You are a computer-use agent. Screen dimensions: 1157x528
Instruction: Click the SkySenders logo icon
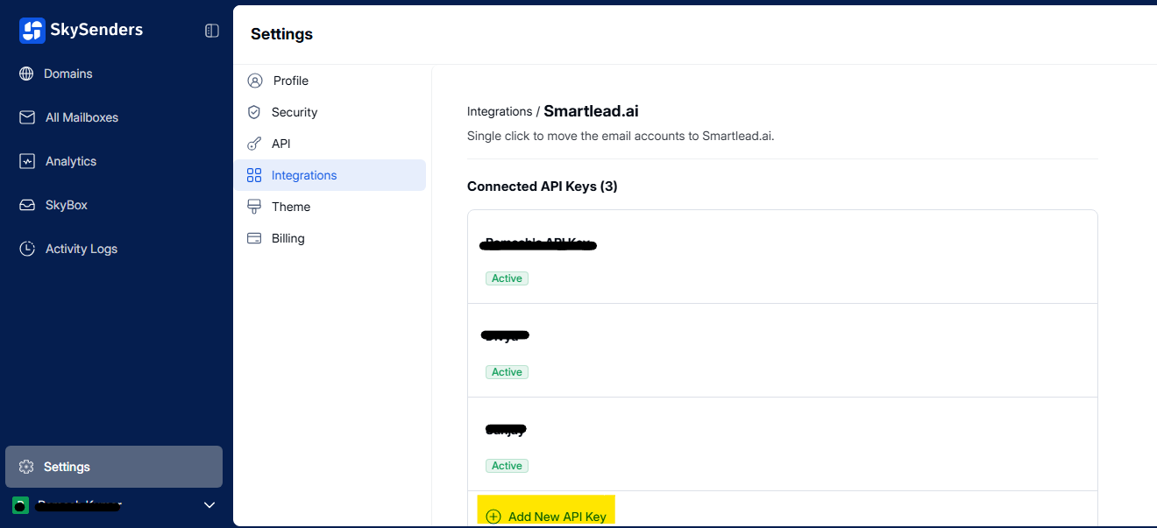(x=32, y=31)
